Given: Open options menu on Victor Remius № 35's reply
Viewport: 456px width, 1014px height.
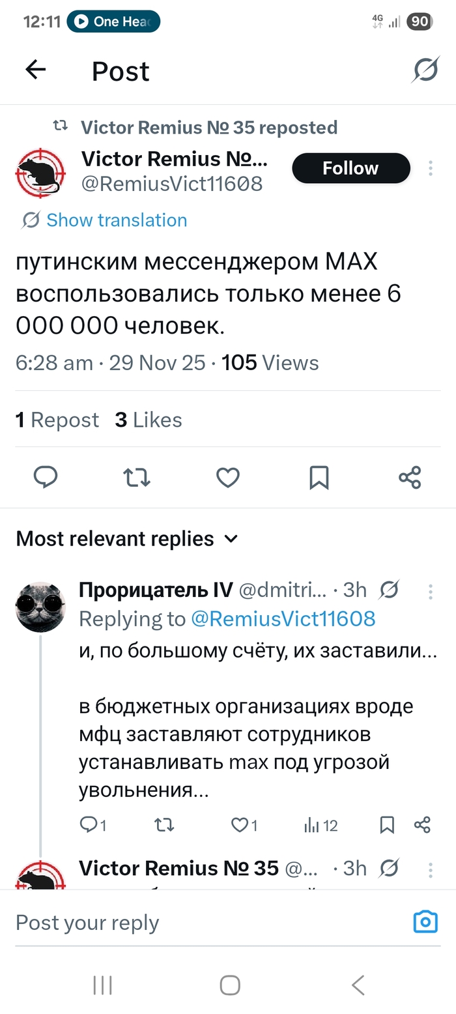Looking at the screenshot, I should pos(430,868).
